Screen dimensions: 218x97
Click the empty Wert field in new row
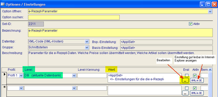coord(145,90)
